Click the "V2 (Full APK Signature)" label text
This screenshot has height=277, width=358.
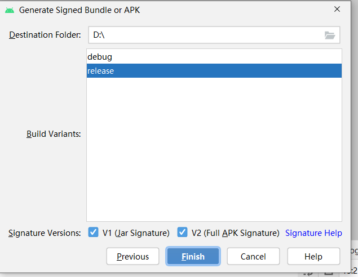pos(235,233)
